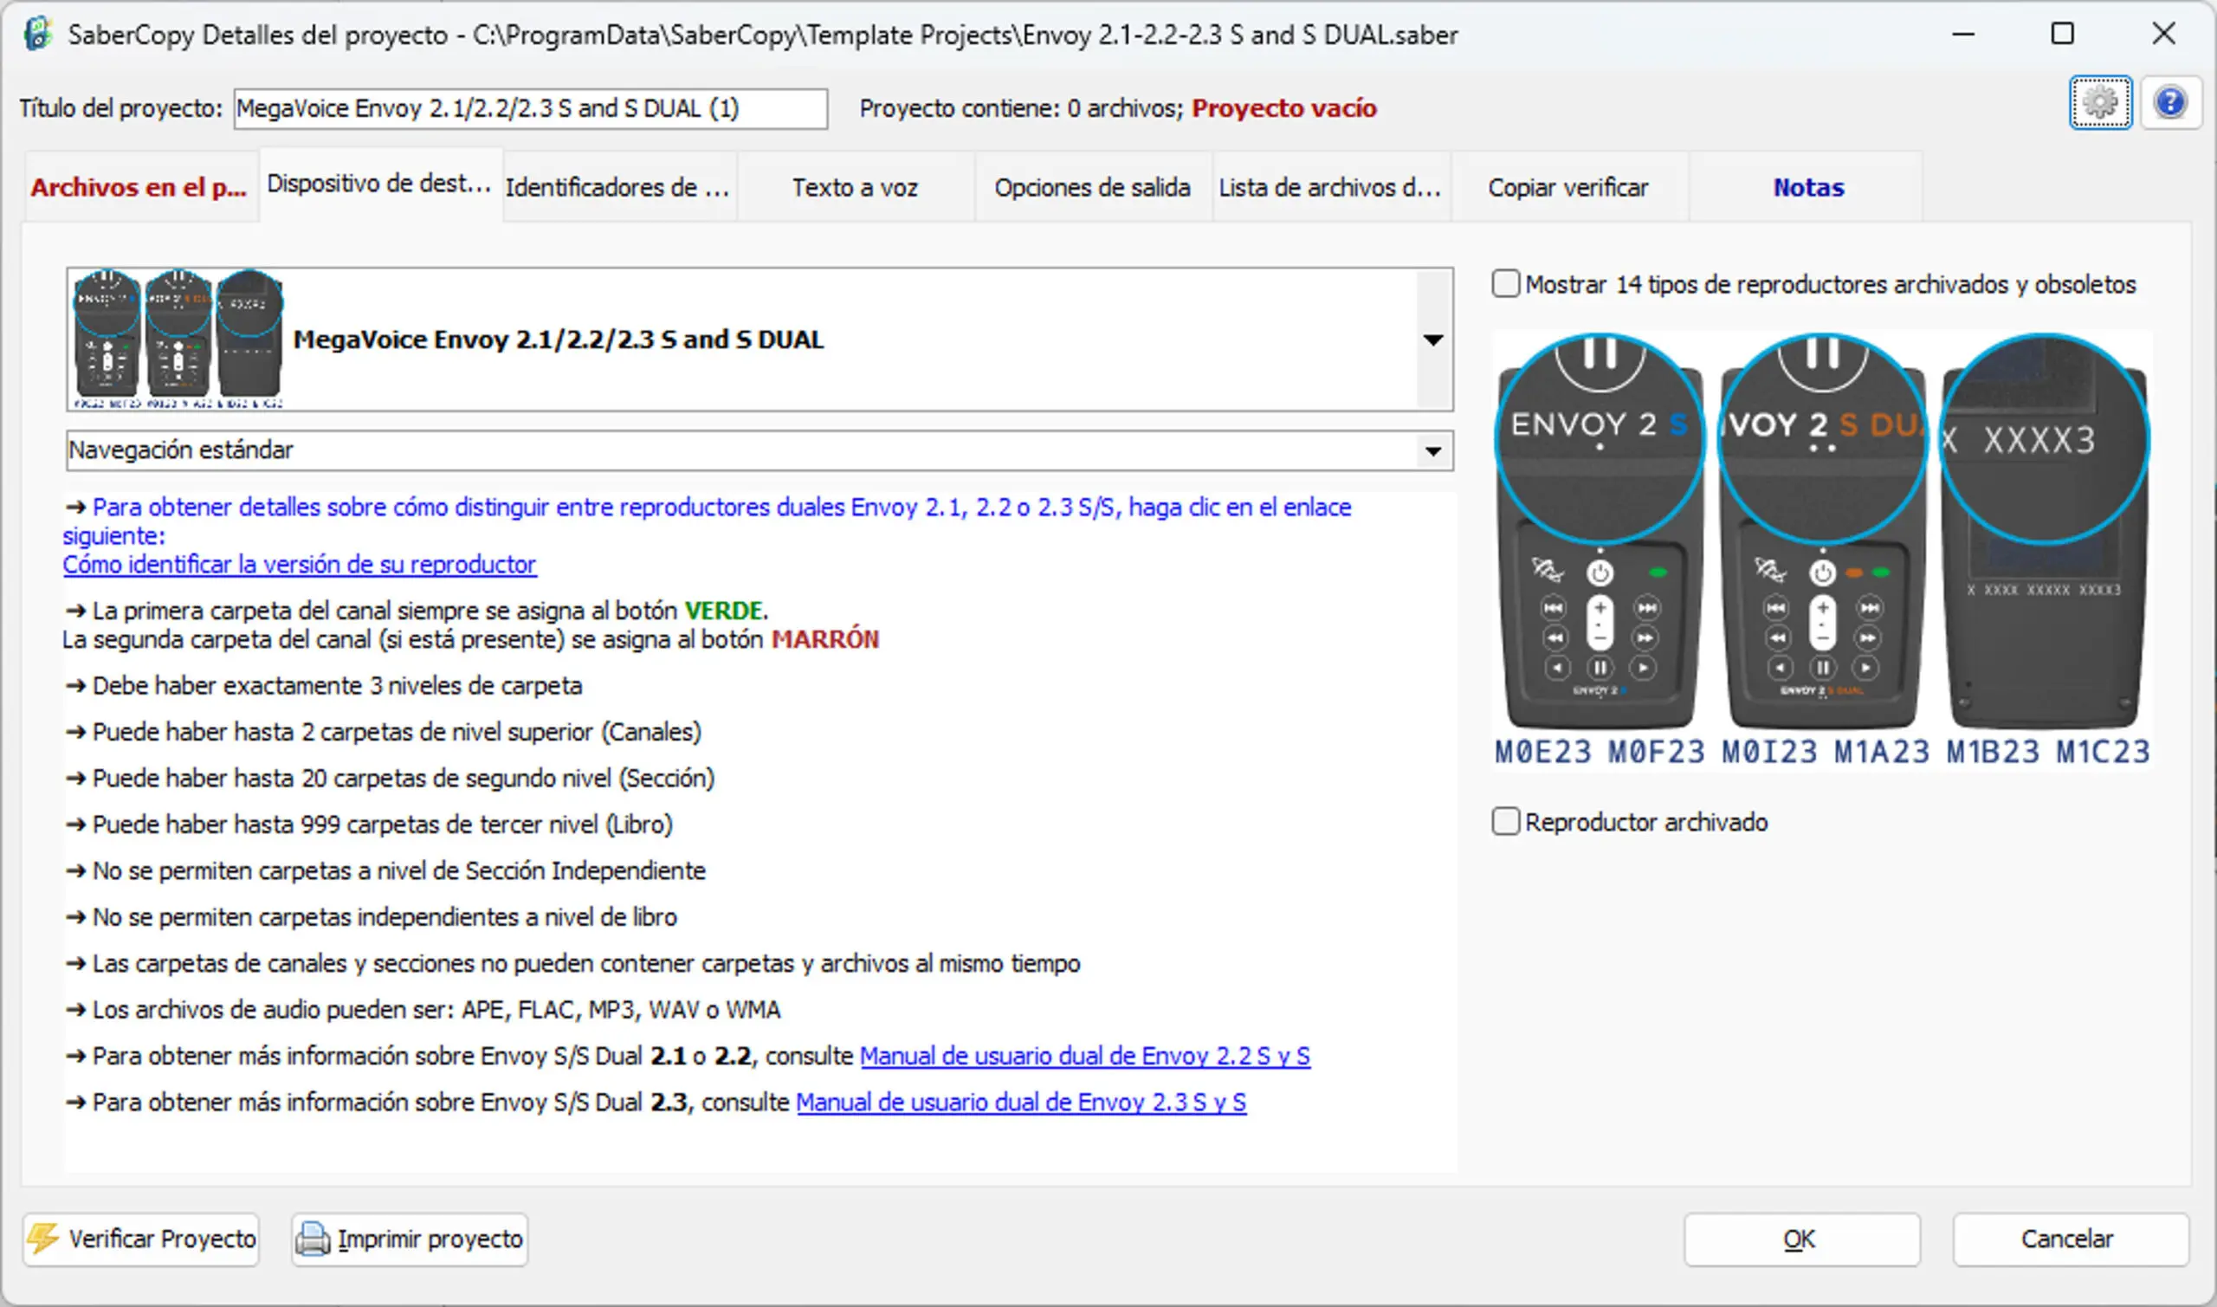This screenshot has height=1307, width=2217.
Task: Go to Lista de archivos d... tab
Action: (x=1330, y=188)
